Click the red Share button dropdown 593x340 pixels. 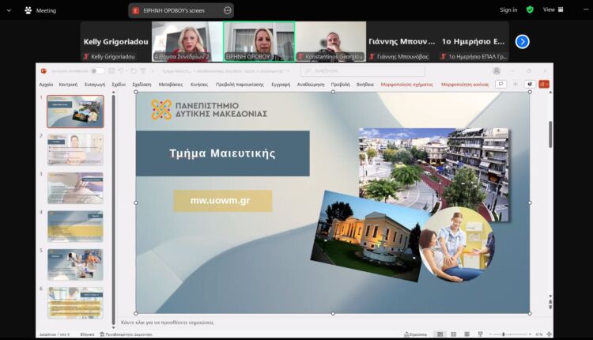[x=544, y=84]
